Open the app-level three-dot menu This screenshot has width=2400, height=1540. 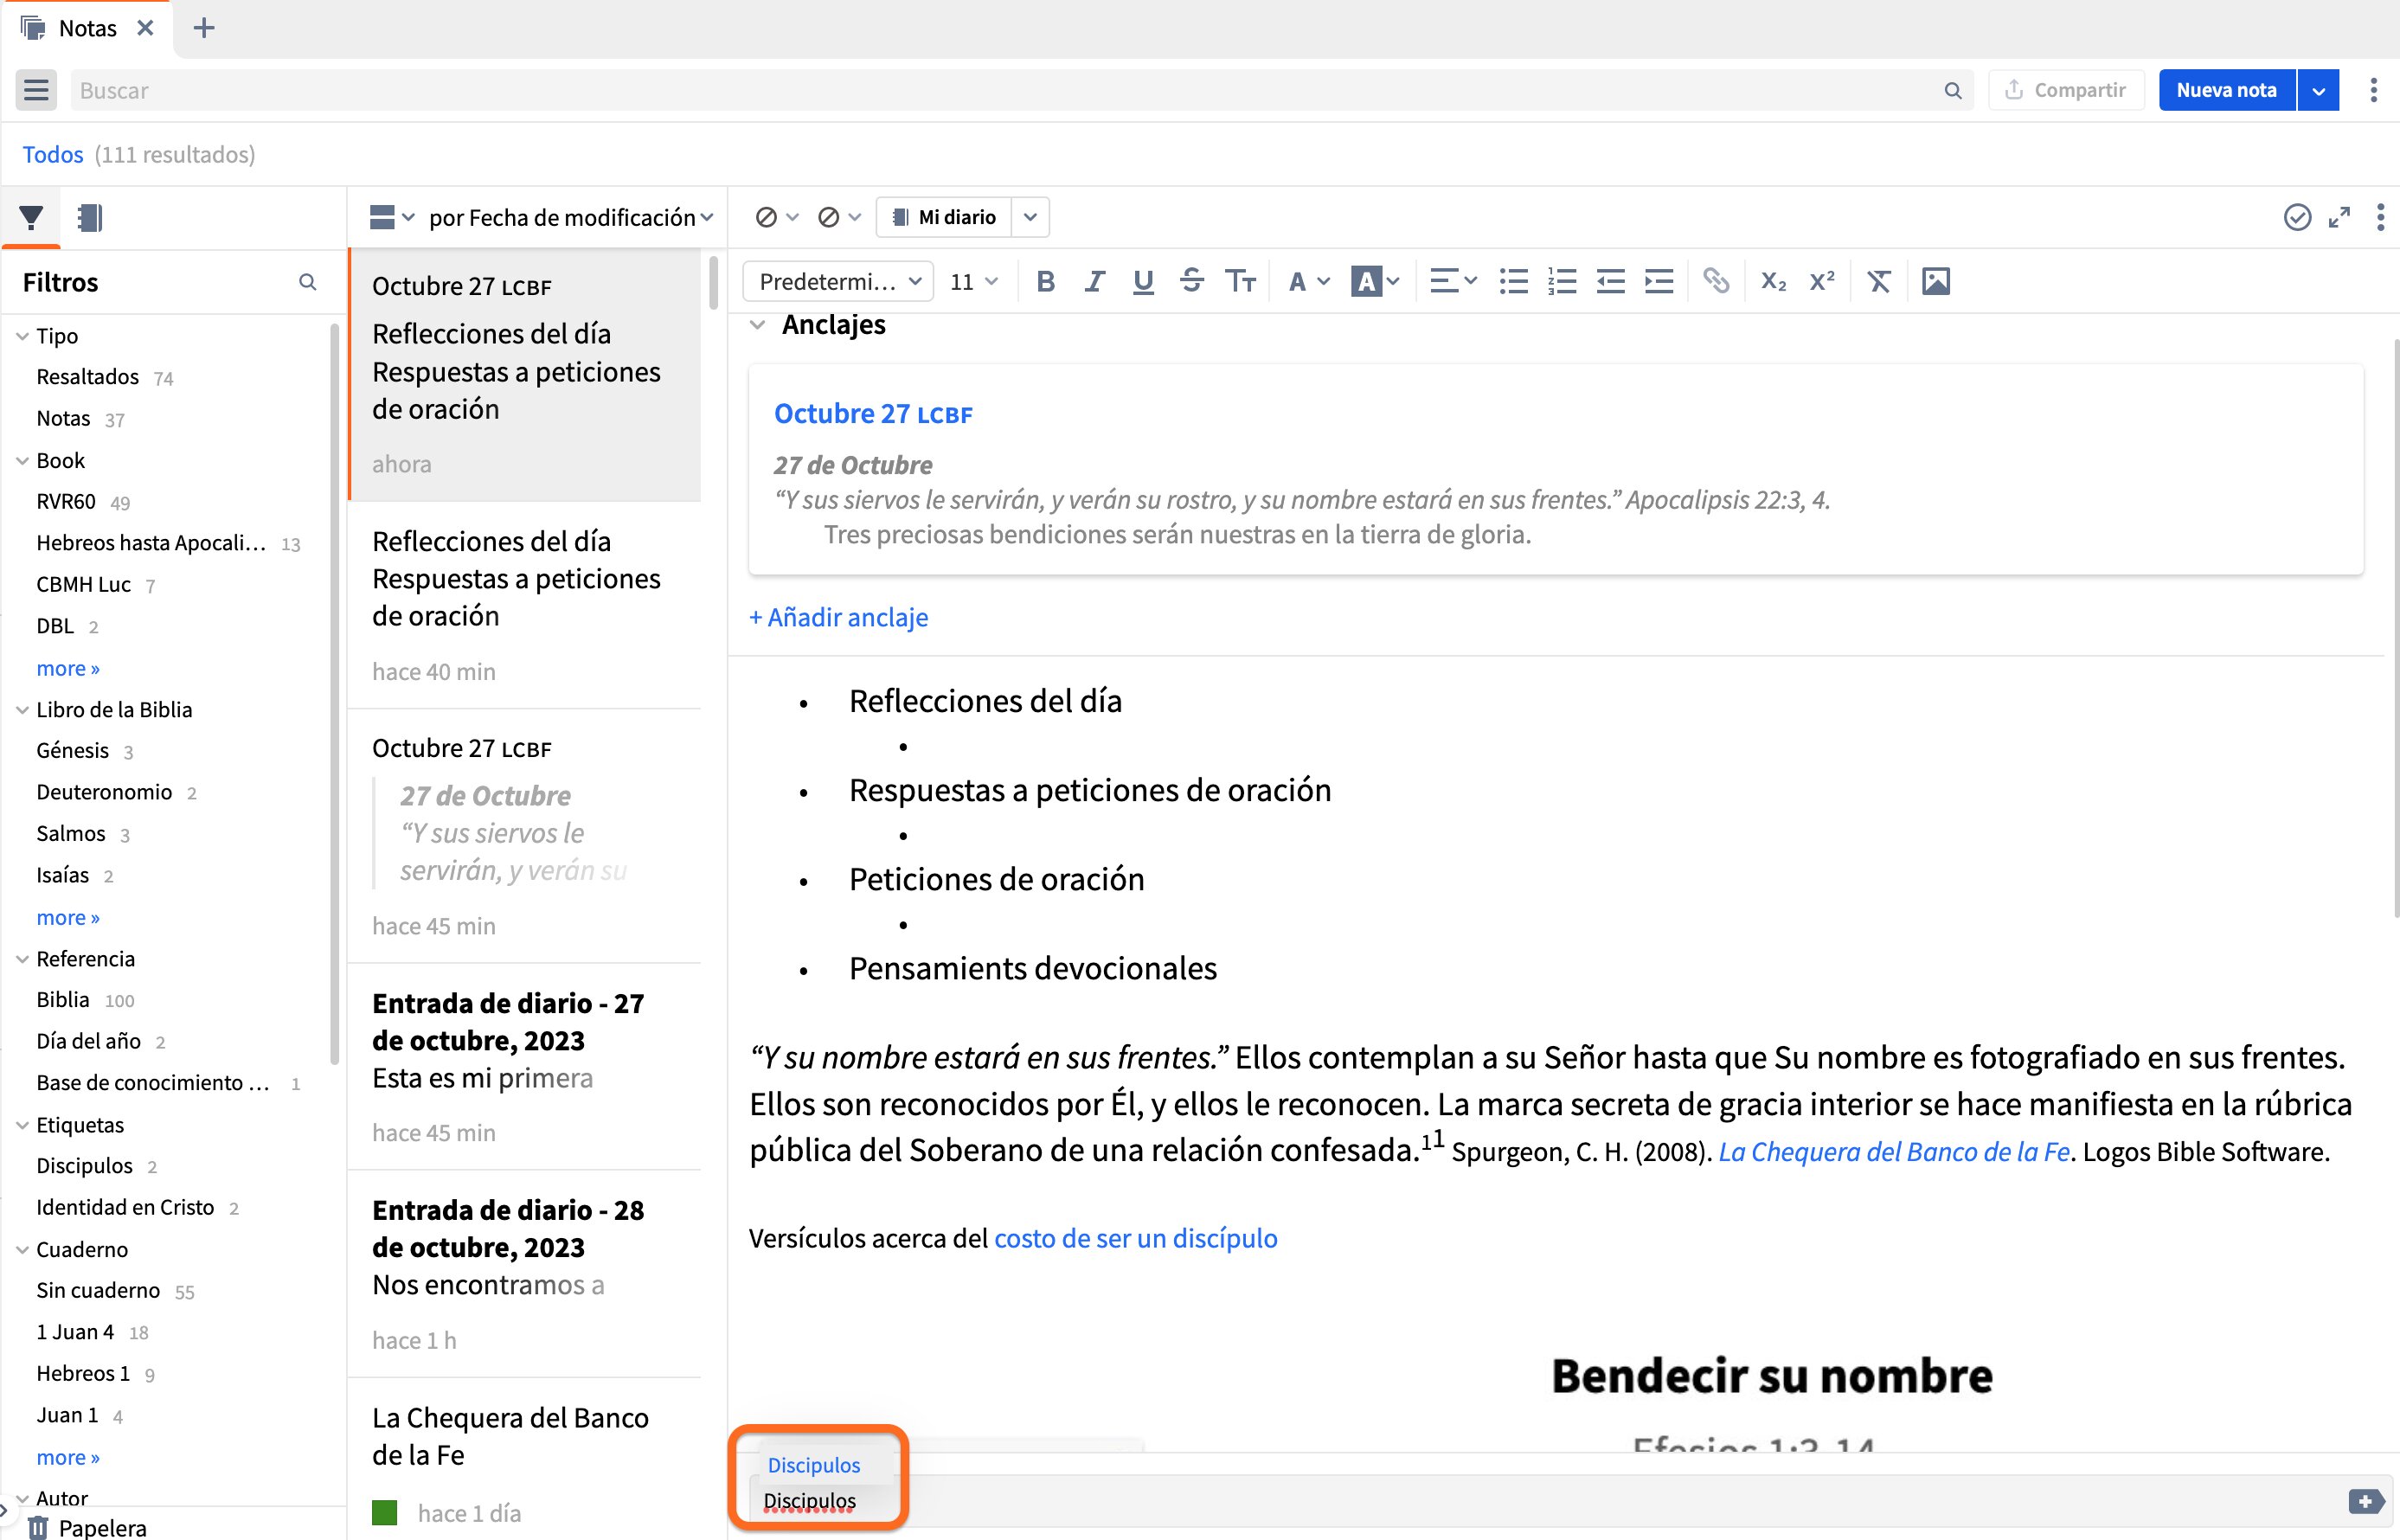coord(2373,90)
